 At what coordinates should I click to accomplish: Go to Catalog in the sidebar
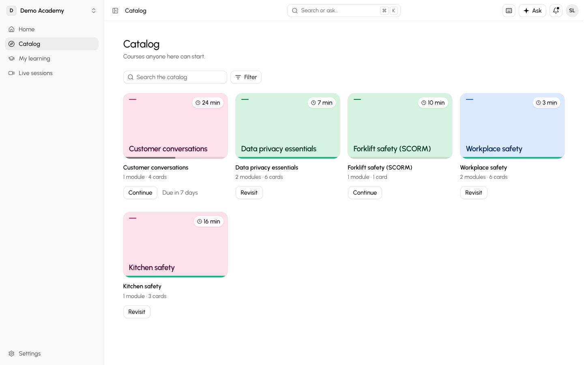coord(52,44)
